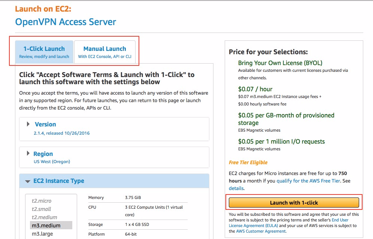Click the US West (Oregon) region text
This screenshot has height=239, width=373.
52,162
